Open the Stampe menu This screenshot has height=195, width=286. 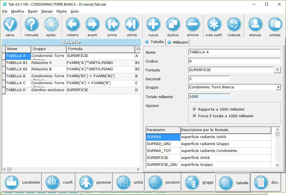pyautogui.click(x=47, y=11)
